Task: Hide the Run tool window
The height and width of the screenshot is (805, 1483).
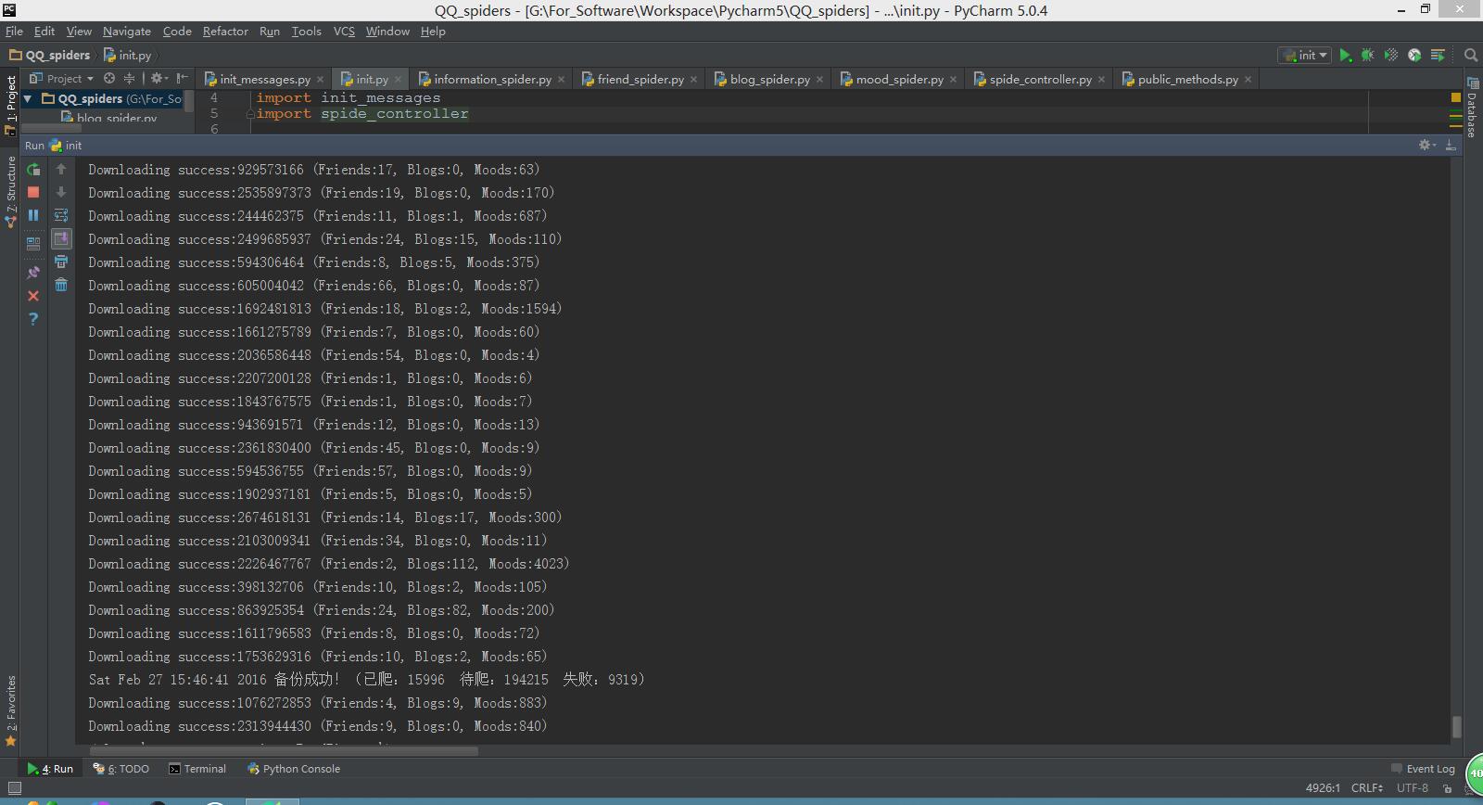Action: click(1451, 146)
